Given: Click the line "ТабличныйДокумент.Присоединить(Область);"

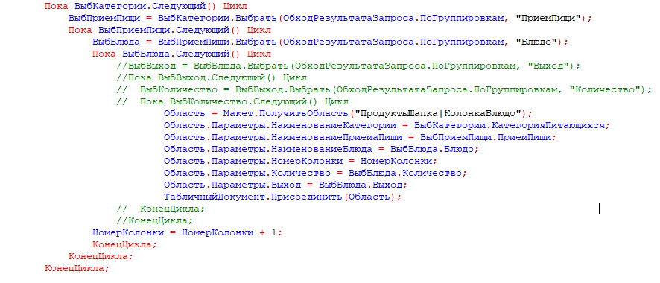Looking at the screenshot, I should coord(283,197).
